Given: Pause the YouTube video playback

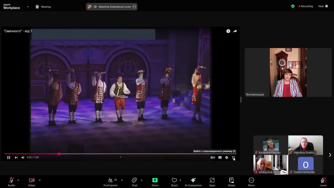Looking at the screenshot, I should (9, 157).
